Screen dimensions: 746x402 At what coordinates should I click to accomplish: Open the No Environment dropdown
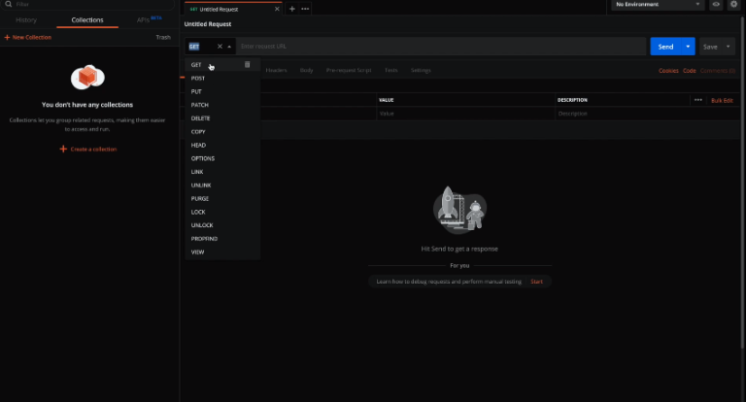(657, 5)
